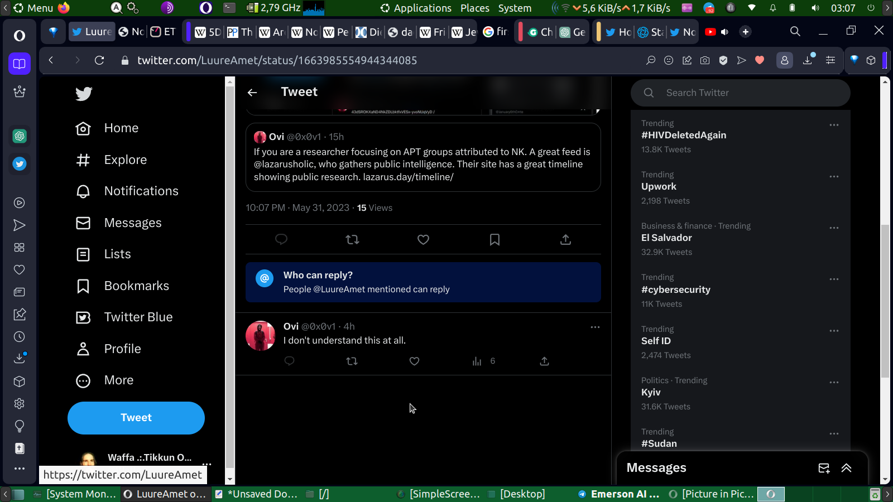Open Twitter Blue in navigation
The image size is (893, 502).
[124, 317]
